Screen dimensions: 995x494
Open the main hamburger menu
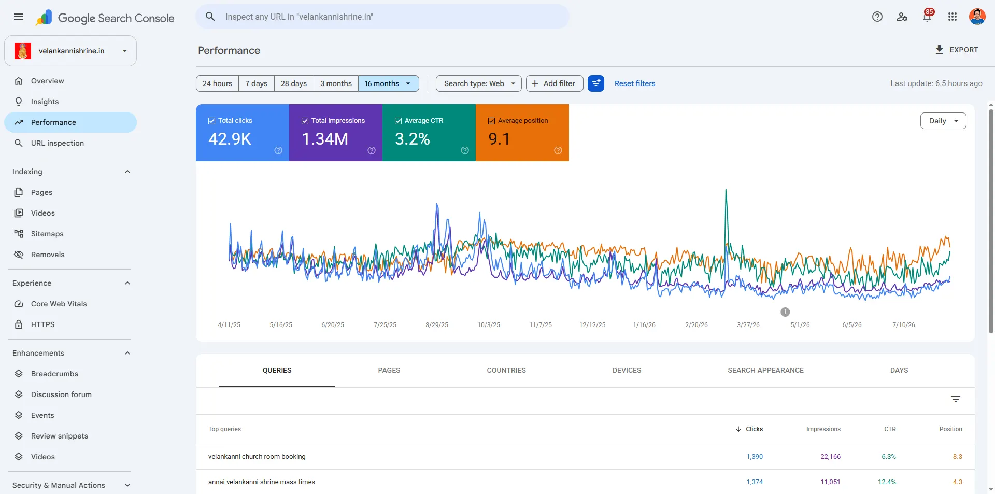click(x=19, y=17)
